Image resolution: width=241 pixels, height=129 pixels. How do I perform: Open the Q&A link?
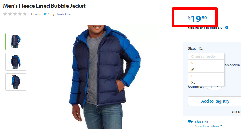click(47, 14)
